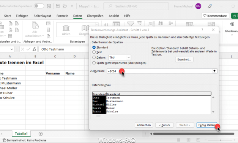238x143 pixels.
Task: Select second Standard column in Datenvorschau
Action: tap(113, 94)
